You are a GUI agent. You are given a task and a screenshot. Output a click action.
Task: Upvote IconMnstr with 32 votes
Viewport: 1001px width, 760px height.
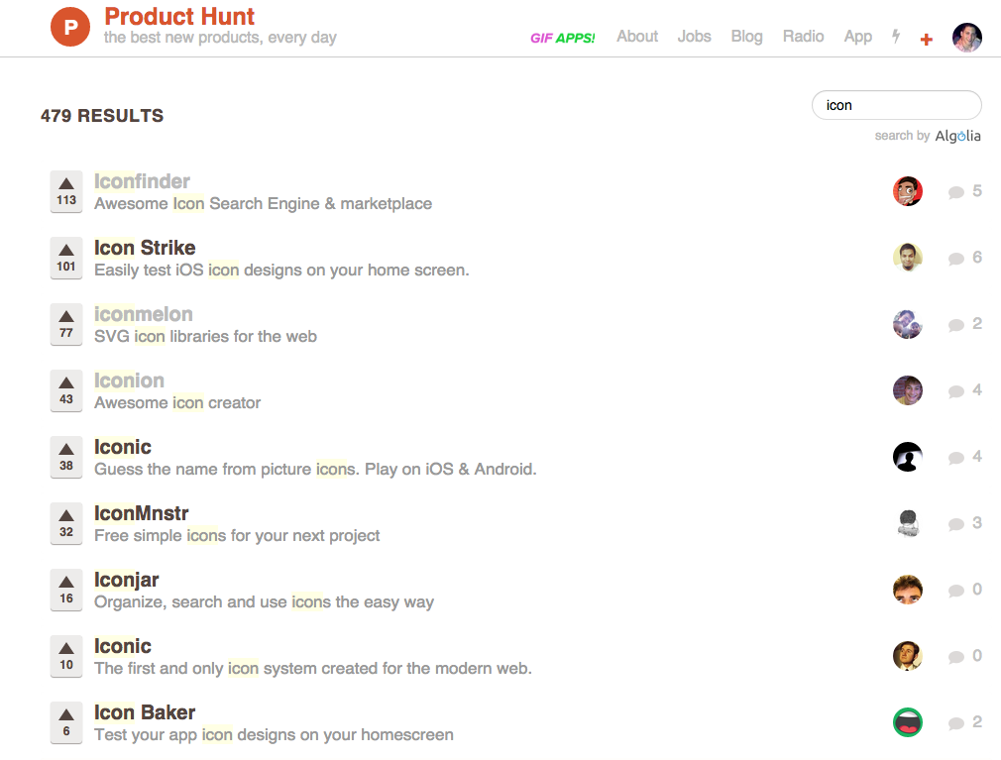tap(66, 523)
